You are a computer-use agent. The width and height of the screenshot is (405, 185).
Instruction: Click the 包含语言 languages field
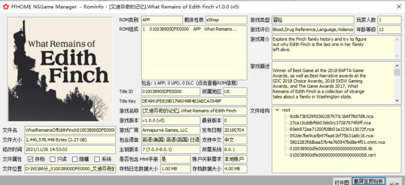[170, 140]
